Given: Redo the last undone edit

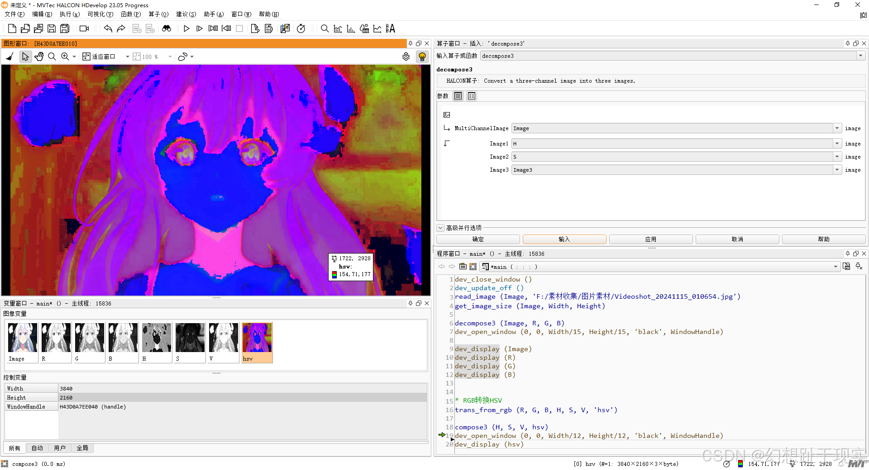Looking at the screenshot, I should (x=121, y=28).
